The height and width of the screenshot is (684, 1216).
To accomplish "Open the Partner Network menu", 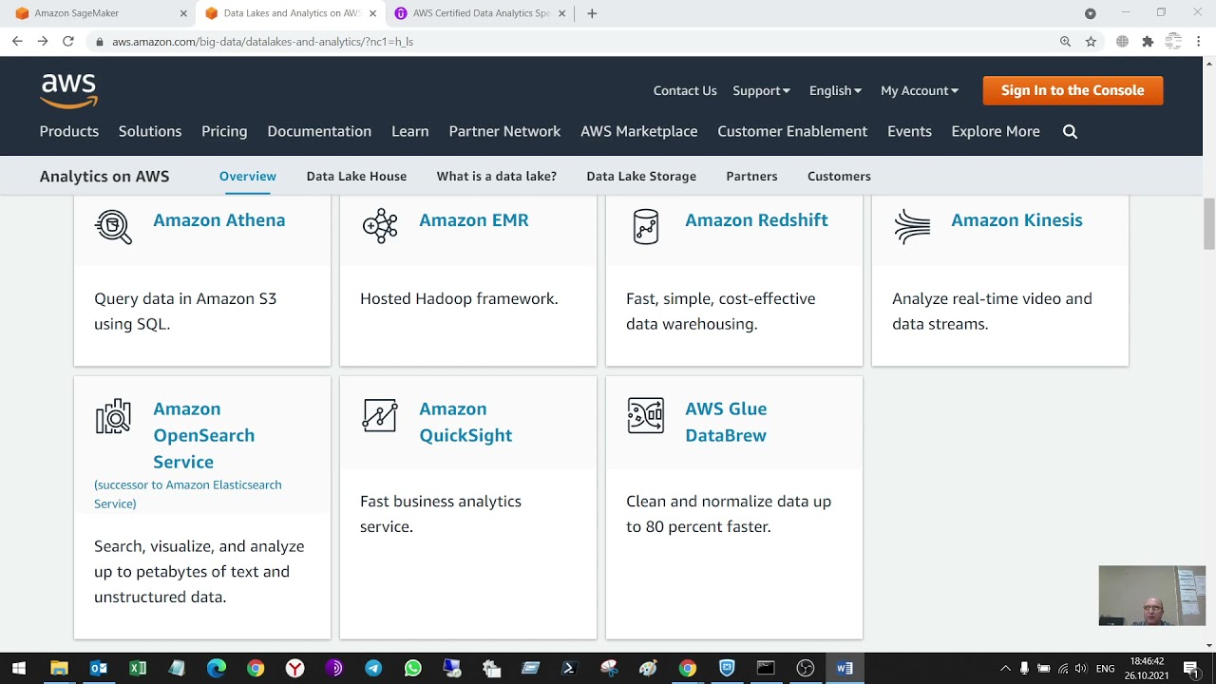I will [x=504, y=131].
